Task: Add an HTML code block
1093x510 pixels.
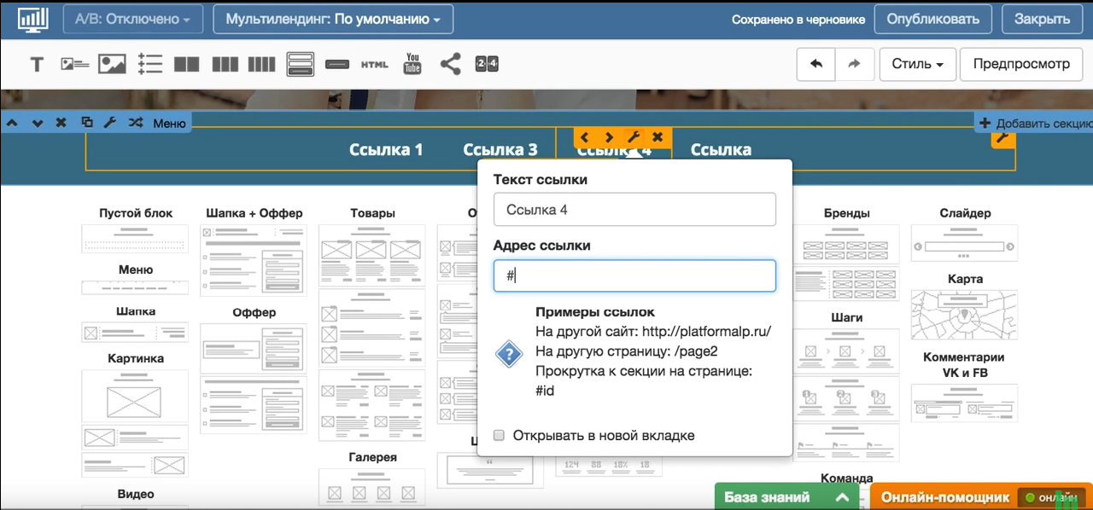Action: [x=374, y=65]
